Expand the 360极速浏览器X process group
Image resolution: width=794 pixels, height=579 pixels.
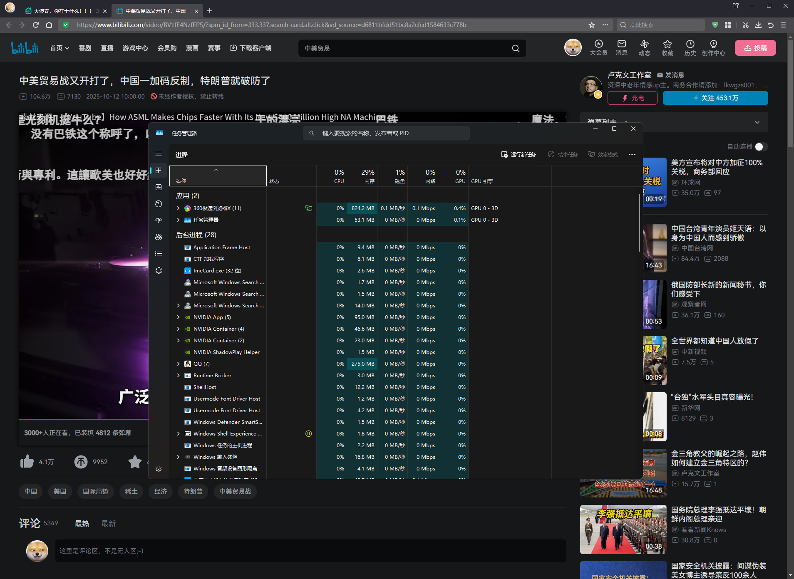179,208
